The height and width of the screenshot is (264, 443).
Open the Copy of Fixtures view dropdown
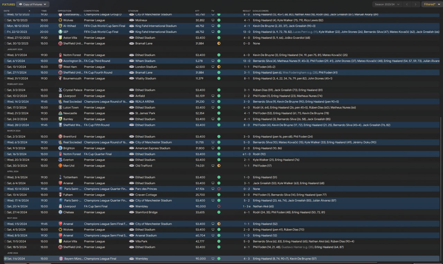coord(33,4)
